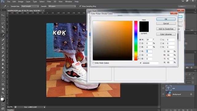Enable Only Web Colors checkbox

pyautogui.click(x=94, y=63)
